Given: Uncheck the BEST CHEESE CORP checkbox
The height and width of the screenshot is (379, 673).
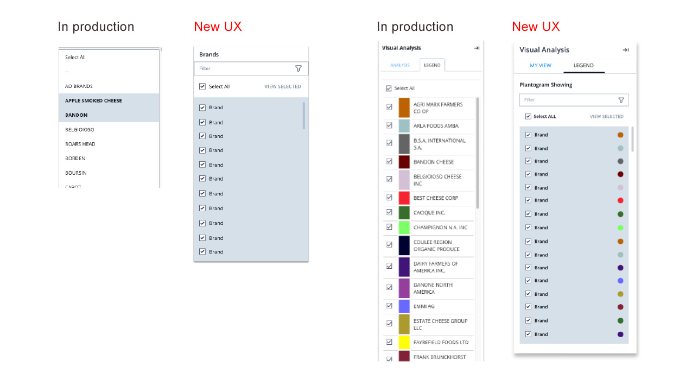Looking at the screenshot, I should (x=389, y=198).
